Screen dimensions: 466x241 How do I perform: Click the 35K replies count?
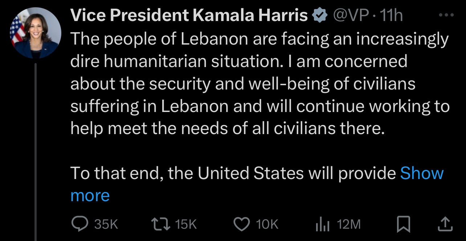tap(106, 225)
